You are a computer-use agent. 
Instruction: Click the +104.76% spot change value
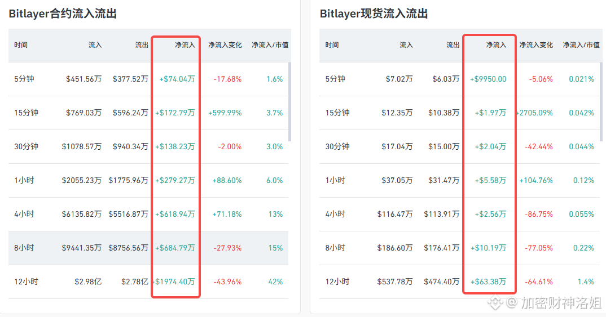536,181
